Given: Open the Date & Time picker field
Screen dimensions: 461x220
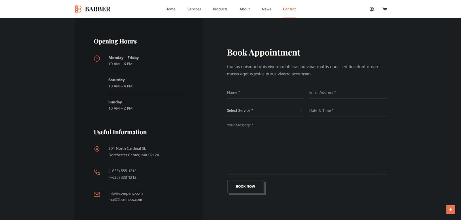Looking at the screenshot, I should coord(348,111).
